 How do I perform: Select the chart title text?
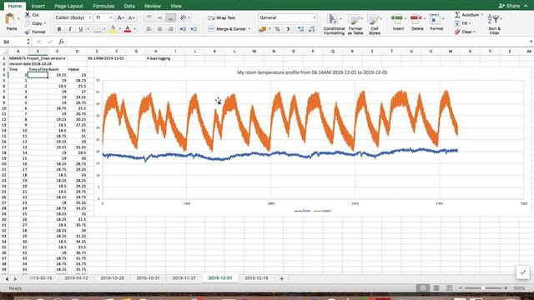tap(312, 72)
